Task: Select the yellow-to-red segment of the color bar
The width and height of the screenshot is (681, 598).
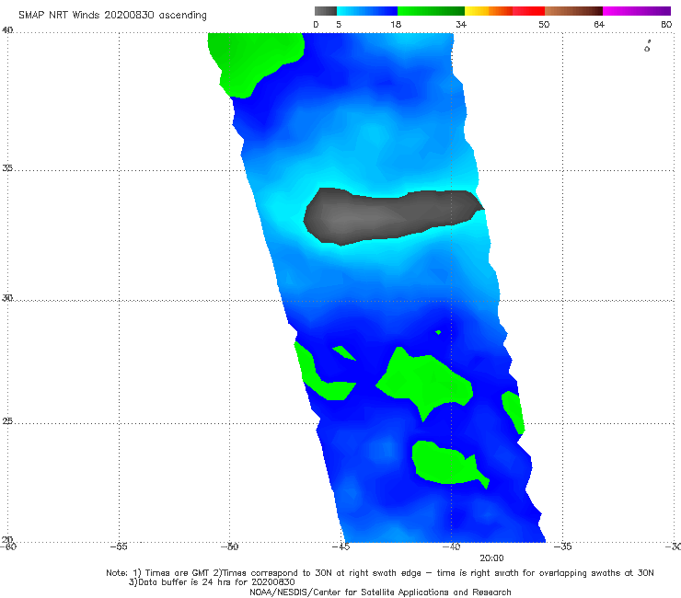Action: pos(504,11)
